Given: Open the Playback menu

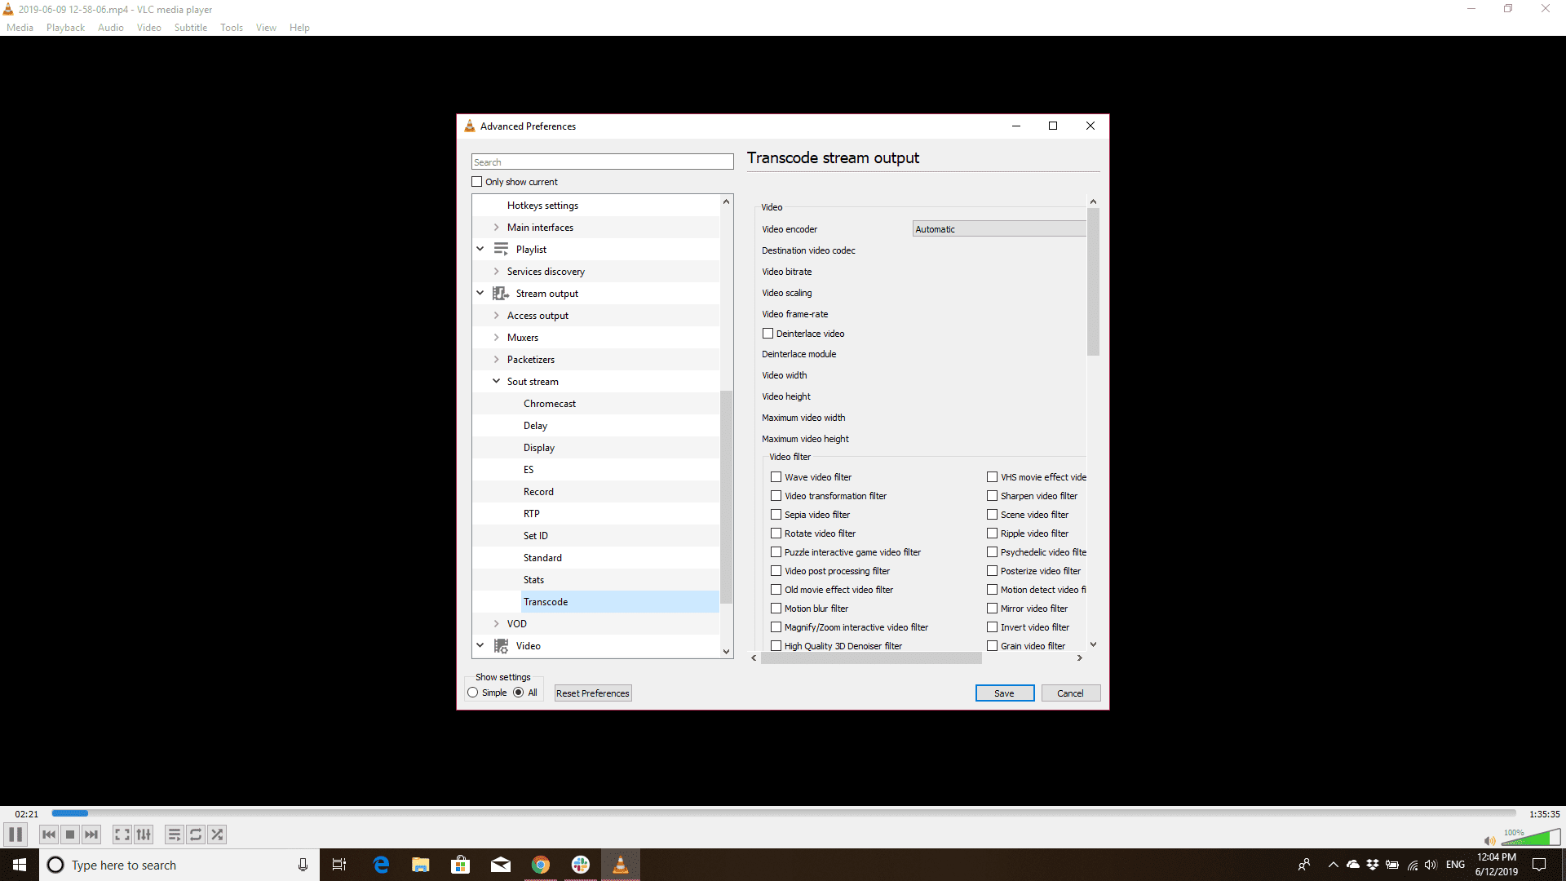Looking at the screenshot, I should point(65,28).
